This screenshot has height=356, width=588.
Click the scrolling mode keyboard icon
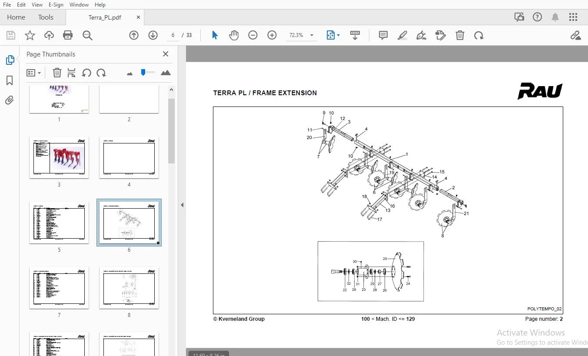pos(355,35)
